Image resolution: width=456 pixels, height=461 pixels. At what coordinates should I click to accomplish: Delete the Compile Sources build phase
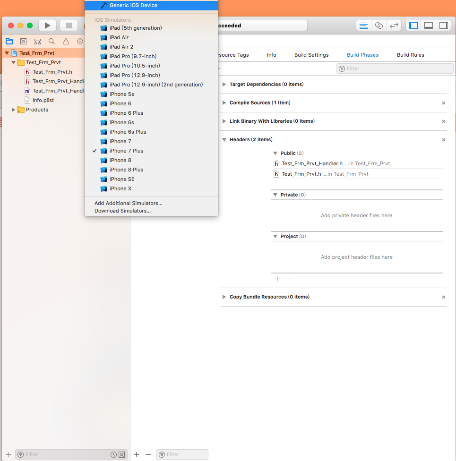tap(444, 103)
